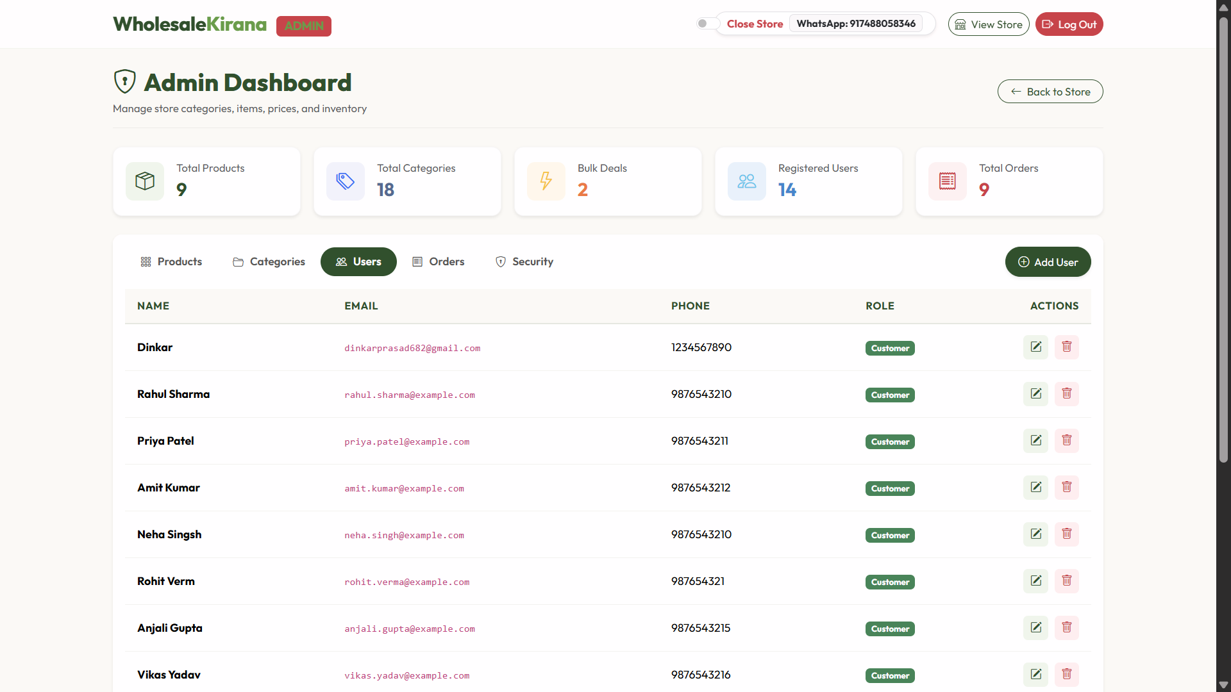Open View Store
The width and height of the screenshot is (1231, 692).
coord(989,24)
